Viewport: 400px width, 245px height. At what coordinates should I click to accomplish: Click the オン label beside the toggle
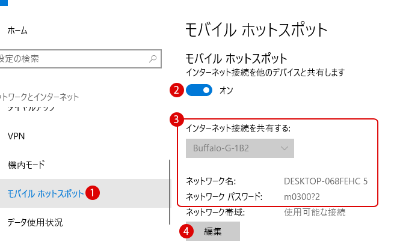point(227,91)
